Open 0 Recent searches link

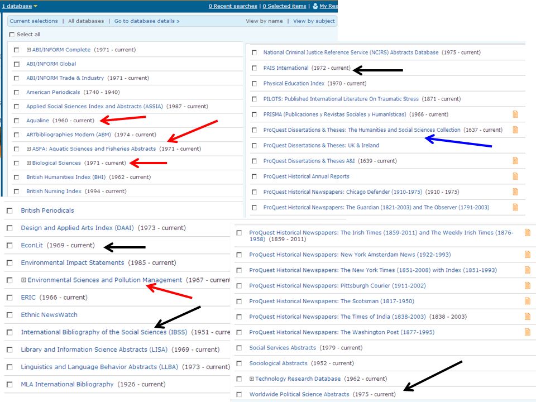233,6
